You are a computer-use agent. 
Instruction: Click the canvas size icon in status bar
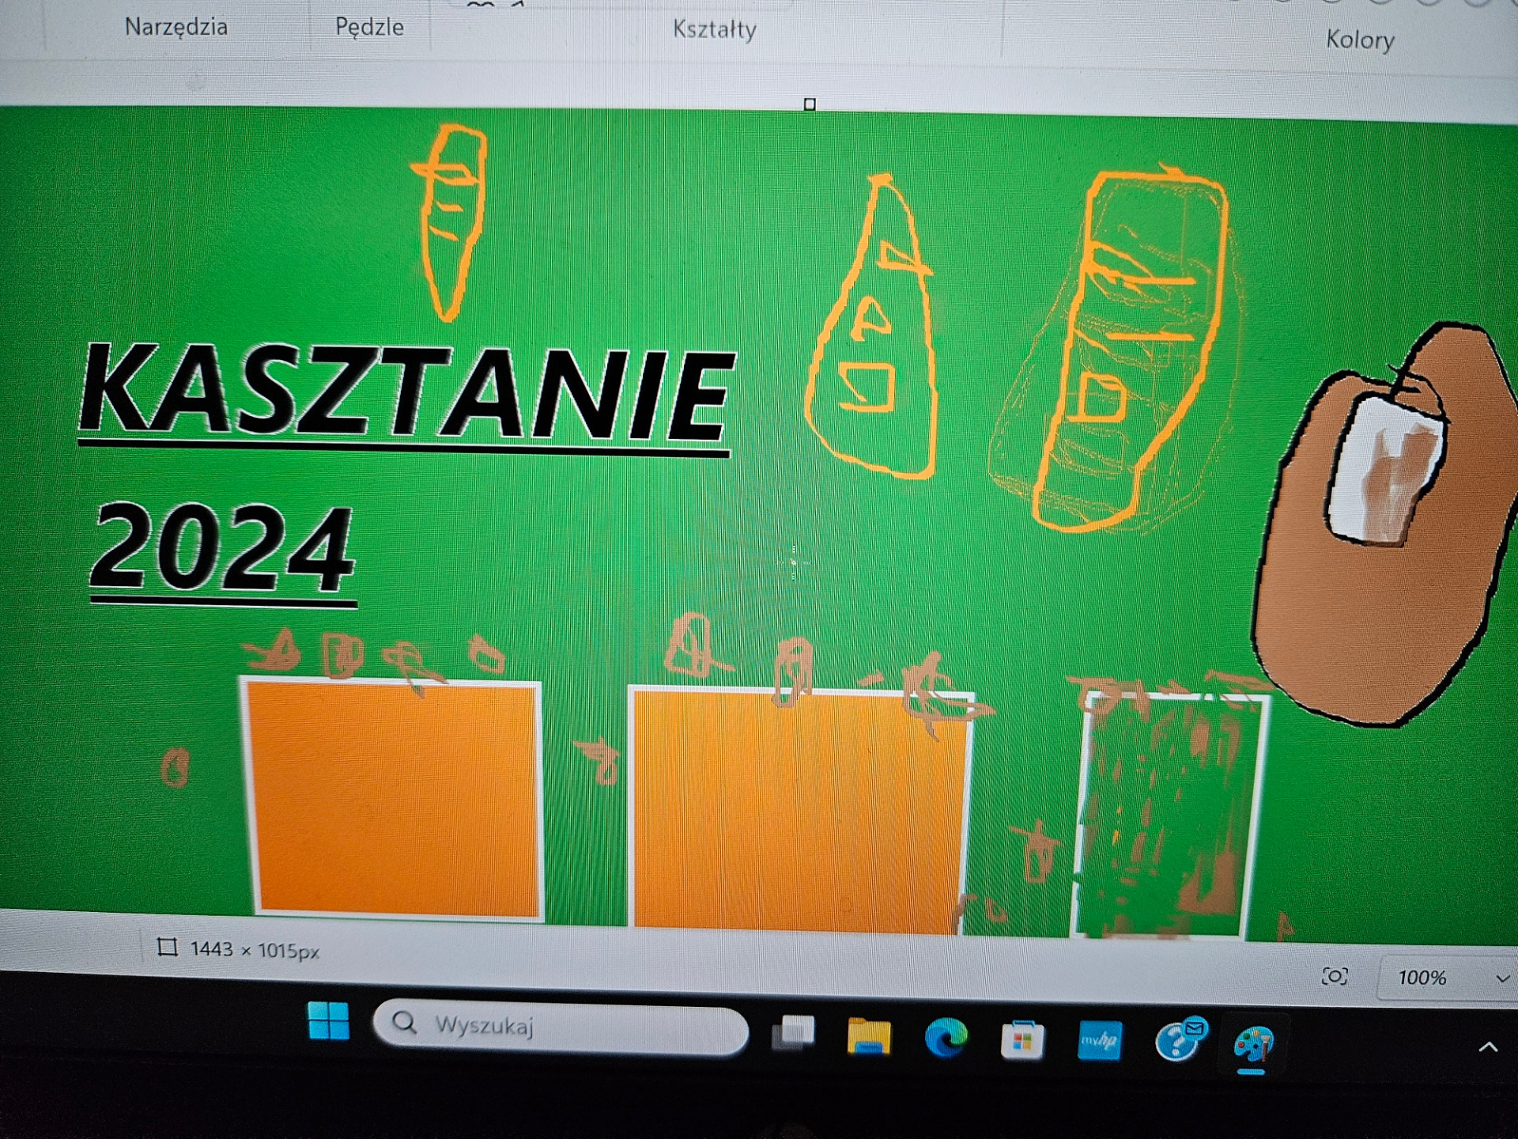point(167,947)
